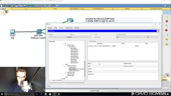Viewport: 171px width, 96px height.
Task: Save the network with the floppy icon
Action: pyautogui.click(x=9, y=6)
